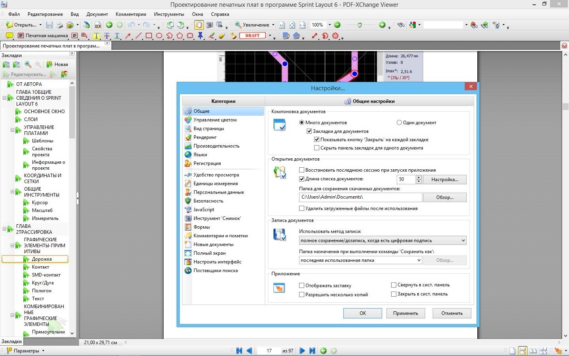
Task: Click the DRAFT stamp tool
Action: pyautogui.click(x=252, y=36)
